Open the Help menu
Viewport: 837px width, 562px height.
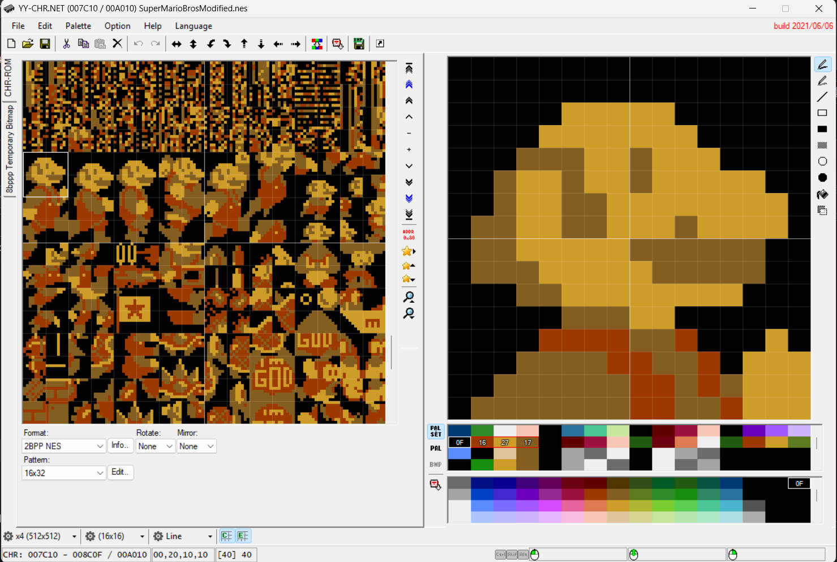(x=153, y=26)
